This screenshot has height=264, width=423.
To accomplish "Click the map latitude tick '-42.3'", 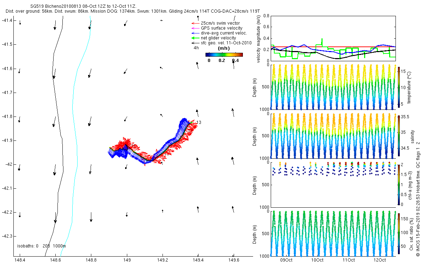I will click(x=7, y=236).
